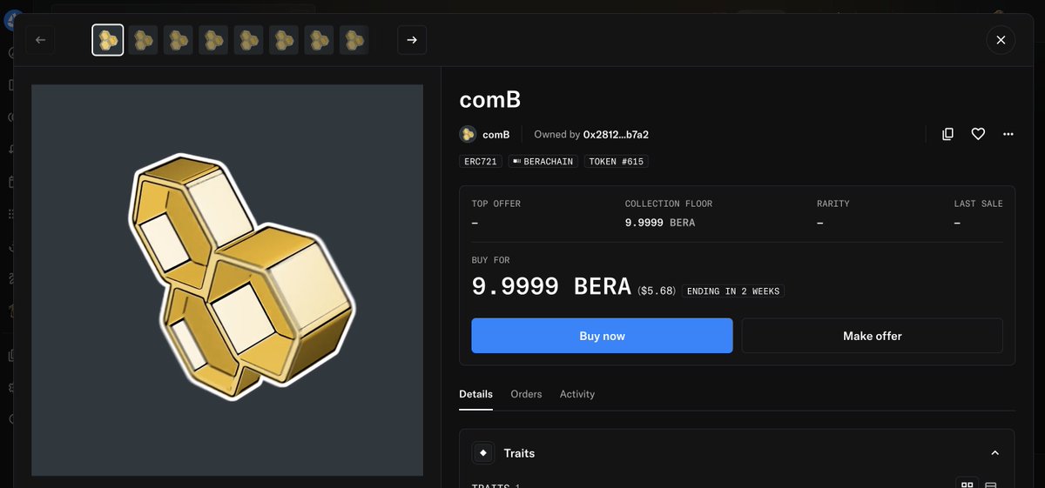1045x488 pixels.
Task: Collapse the Traits section chevron
Action: (994, 453)
